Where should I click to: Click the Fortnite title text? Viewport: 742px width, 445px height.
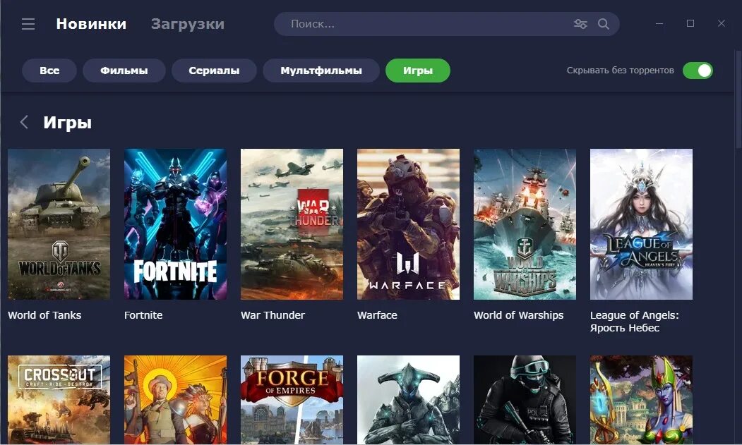click(143, 315)
